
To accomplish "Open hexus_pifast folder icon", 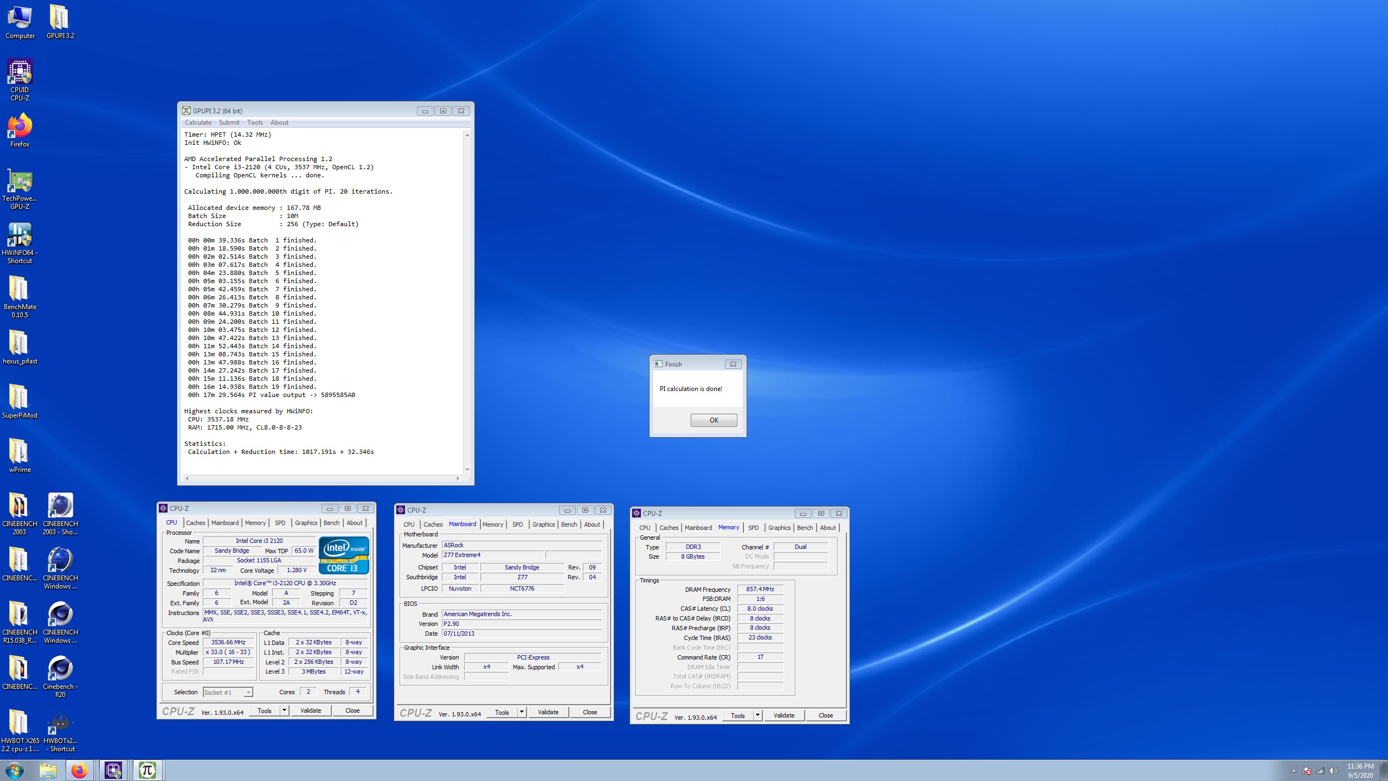I will 20,347.
